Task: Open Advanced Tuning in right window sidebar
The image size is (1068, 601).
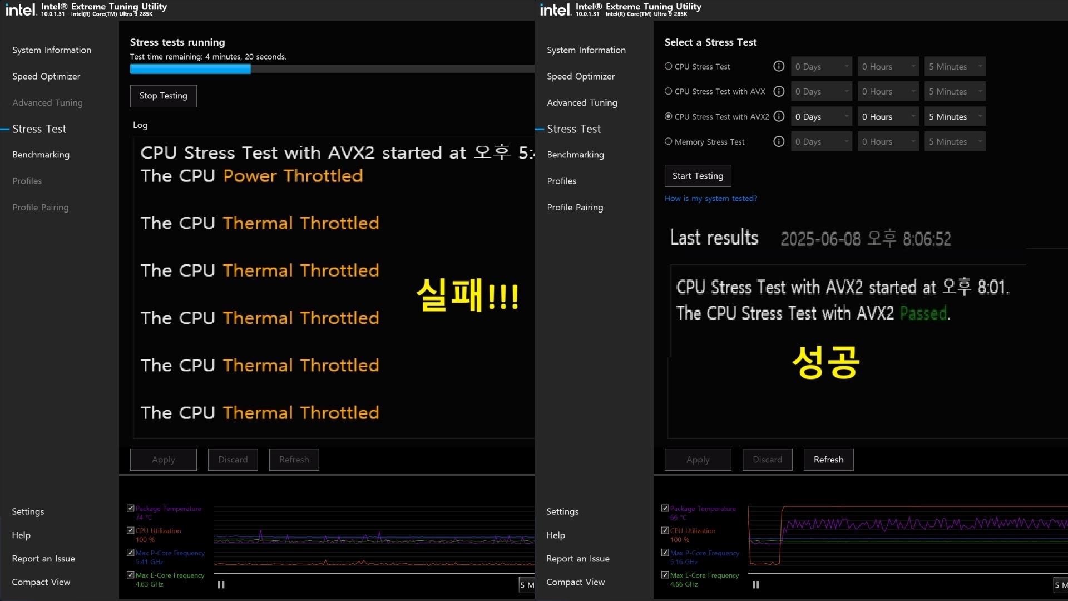Action: tap(582, 103)
